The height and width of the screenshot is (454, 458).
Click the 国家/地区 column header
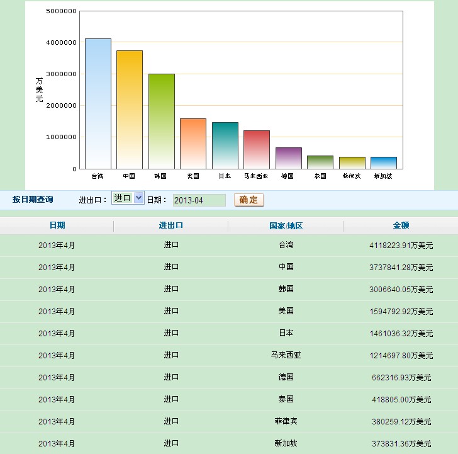tap(286, 225)
